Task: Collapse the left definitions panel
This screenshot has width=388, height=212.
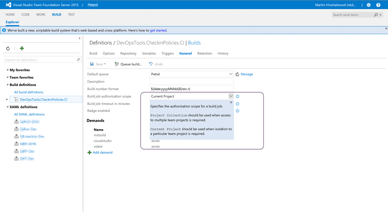Action: (80, 38)
